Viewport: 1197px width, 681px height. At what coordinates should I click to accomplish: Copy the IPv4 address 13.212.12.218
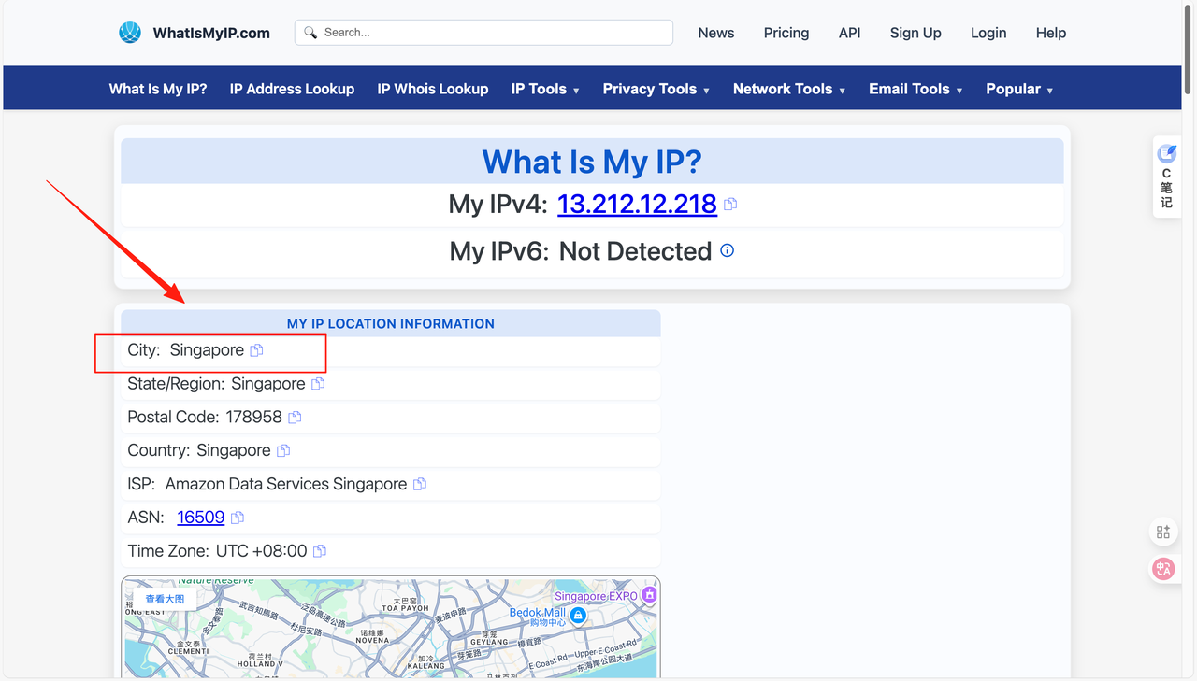(x=730, y=204)
